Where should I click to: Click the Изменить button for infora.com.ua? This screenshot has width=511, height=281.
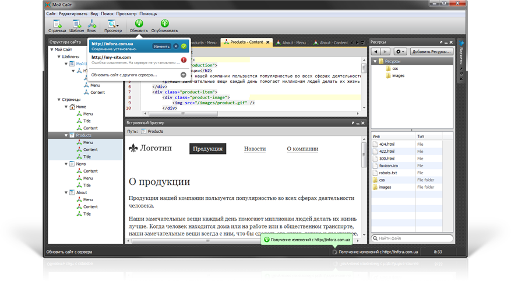[161, 45]
